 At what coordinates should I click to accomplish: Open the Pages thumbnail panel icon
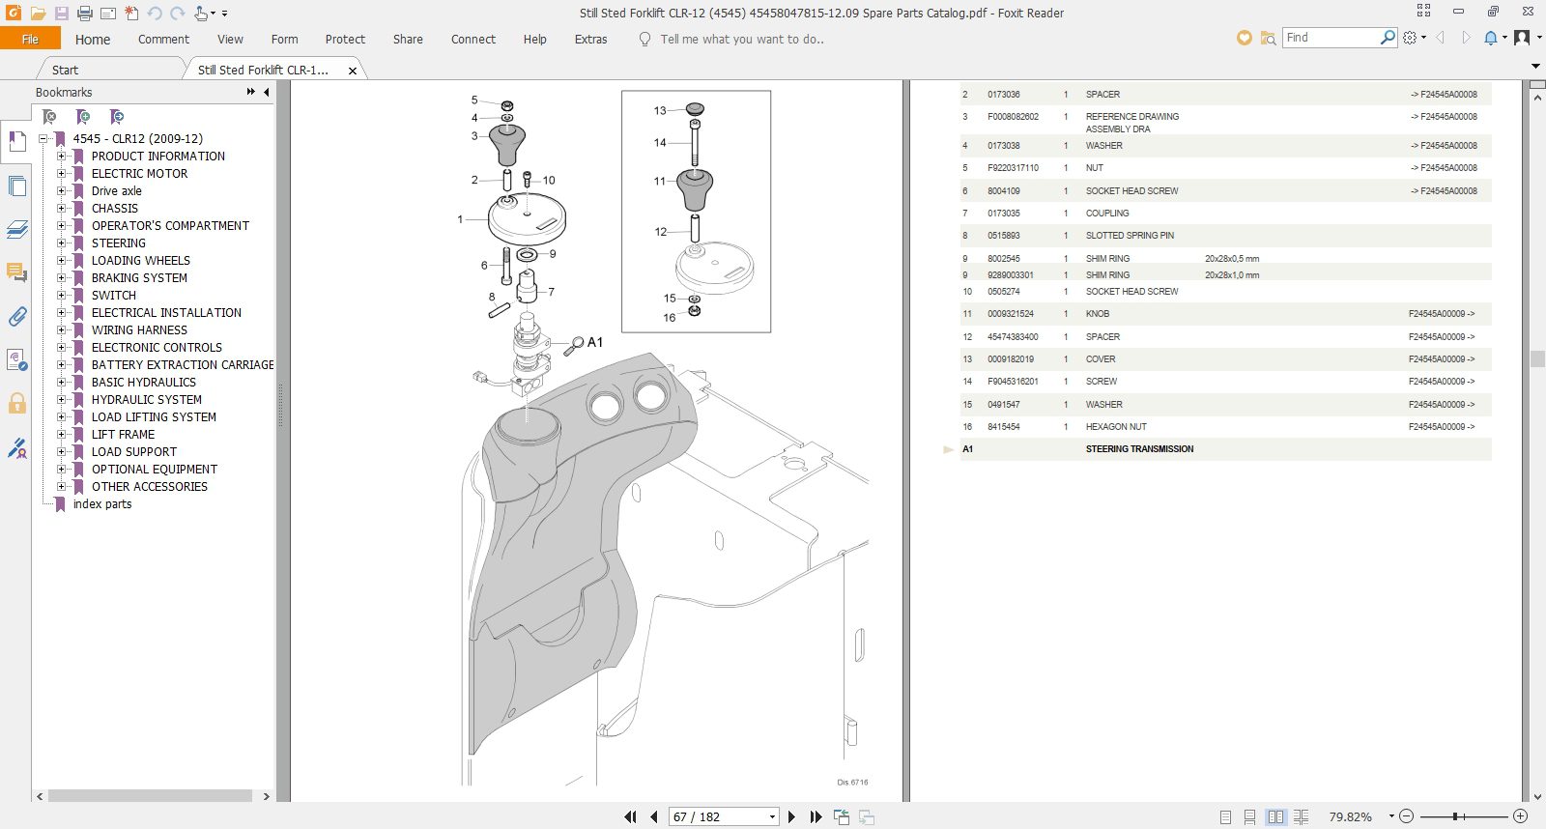[x=16, y=186]
